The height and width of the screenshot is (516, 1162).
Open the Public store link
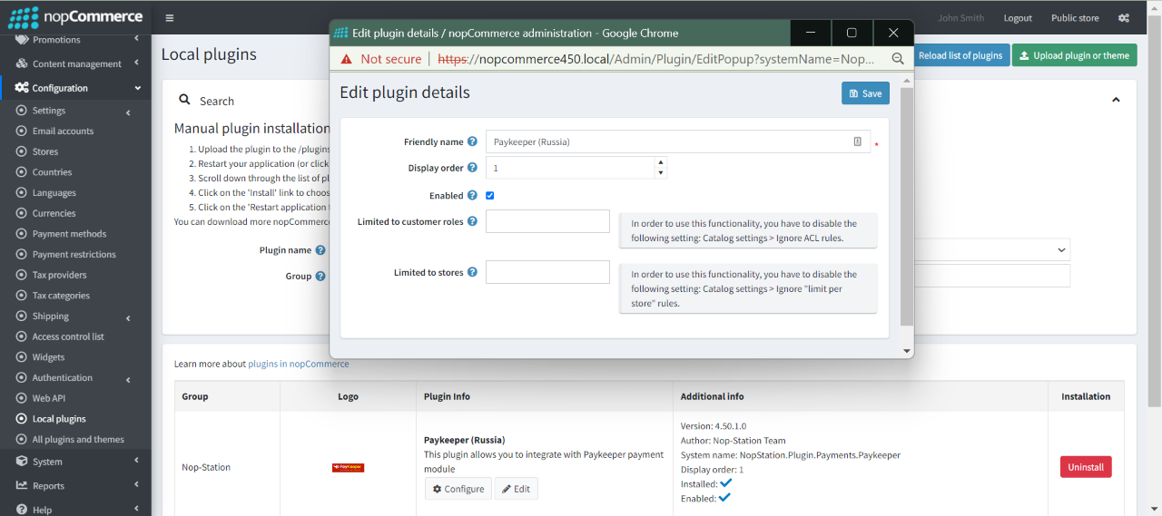(x=1075, y=18)
